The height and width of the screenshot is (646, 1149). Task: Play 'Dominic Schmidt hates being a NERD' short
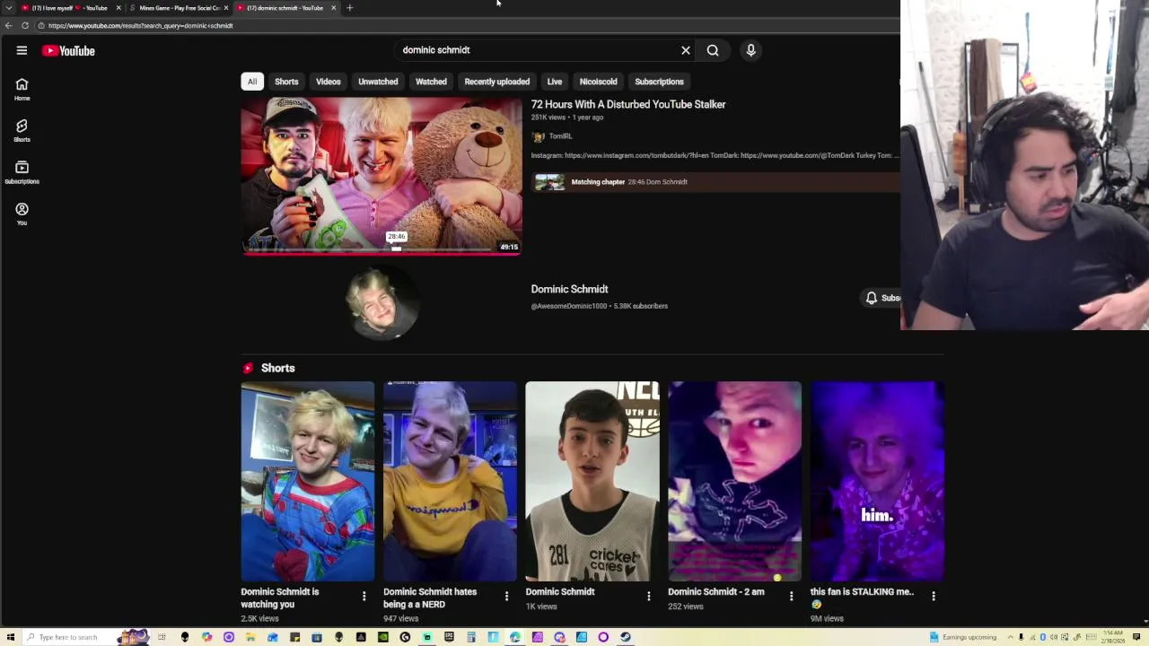[450, 482]
